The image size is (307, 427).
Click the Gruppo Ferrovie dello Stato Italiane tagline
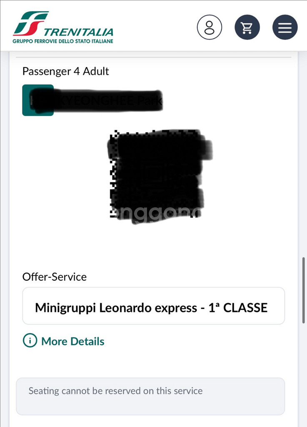(x=63, y=41)
